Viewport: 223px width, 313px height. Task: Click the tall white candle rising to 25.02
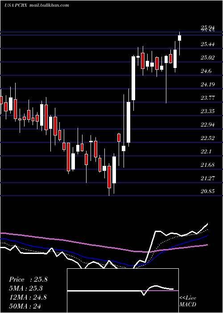click(133, 78)
